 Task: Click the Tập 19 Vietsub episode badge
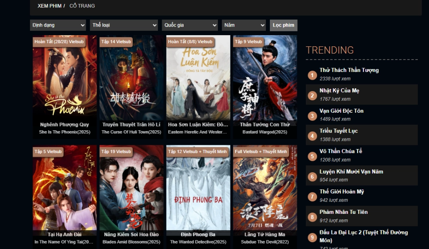click(116, 152)
